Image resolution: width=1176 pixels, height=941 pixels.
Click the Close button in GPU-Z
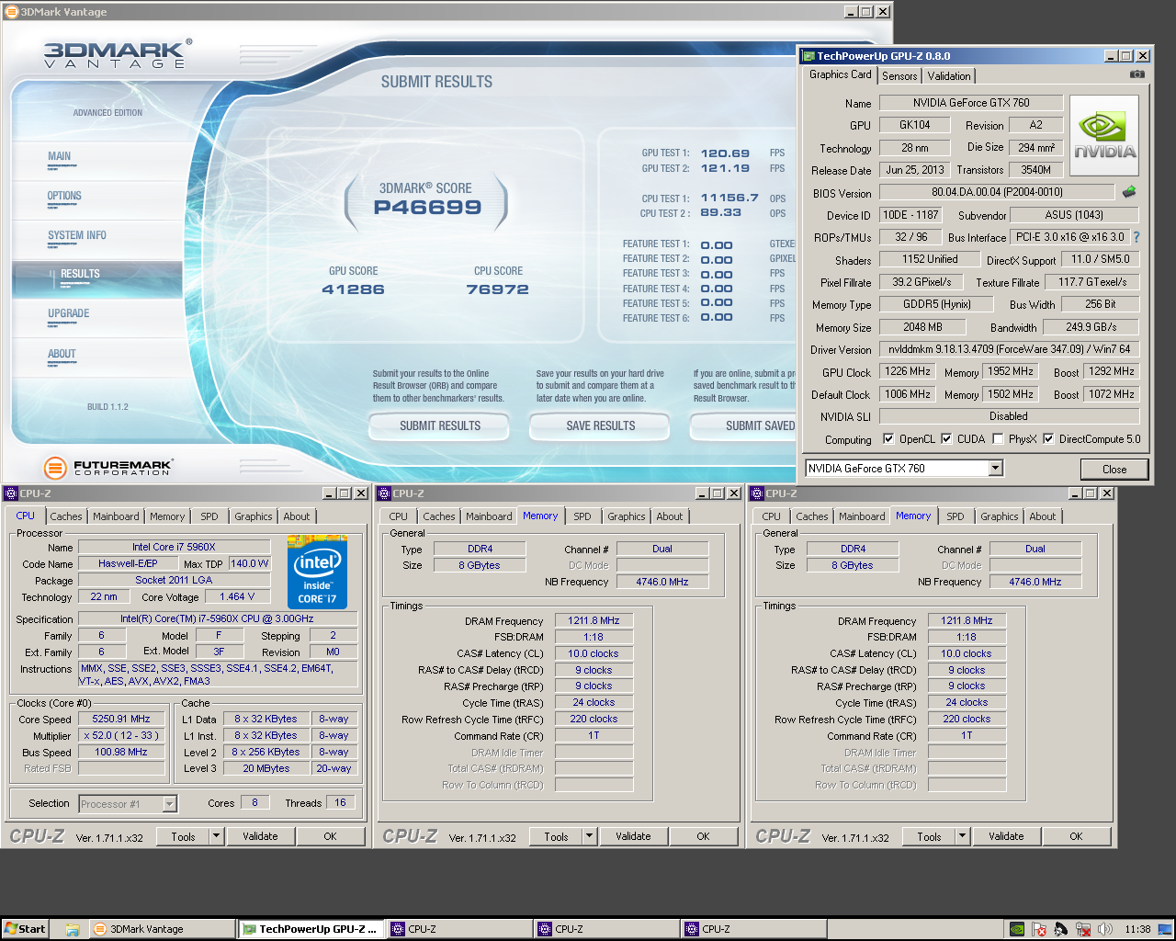(1114, 469)
